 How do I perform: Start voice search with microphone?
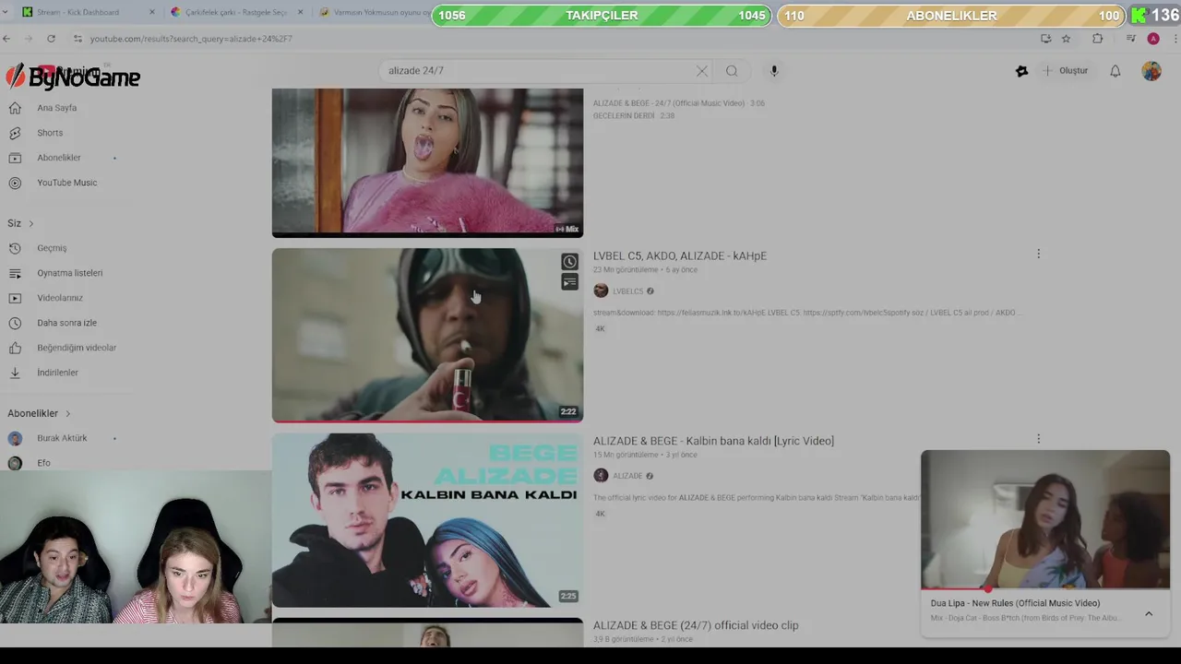pyautogui.click(x=774, y=71)
